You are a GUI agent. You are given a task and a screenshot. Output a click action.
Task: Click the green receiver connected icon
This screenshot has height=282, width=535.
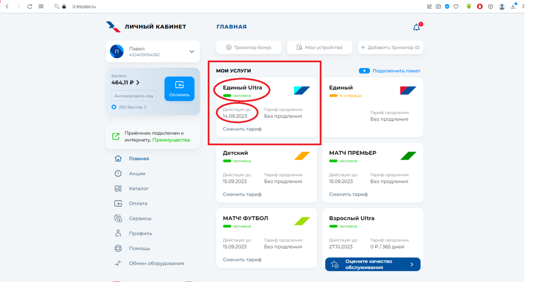(116, 137)
